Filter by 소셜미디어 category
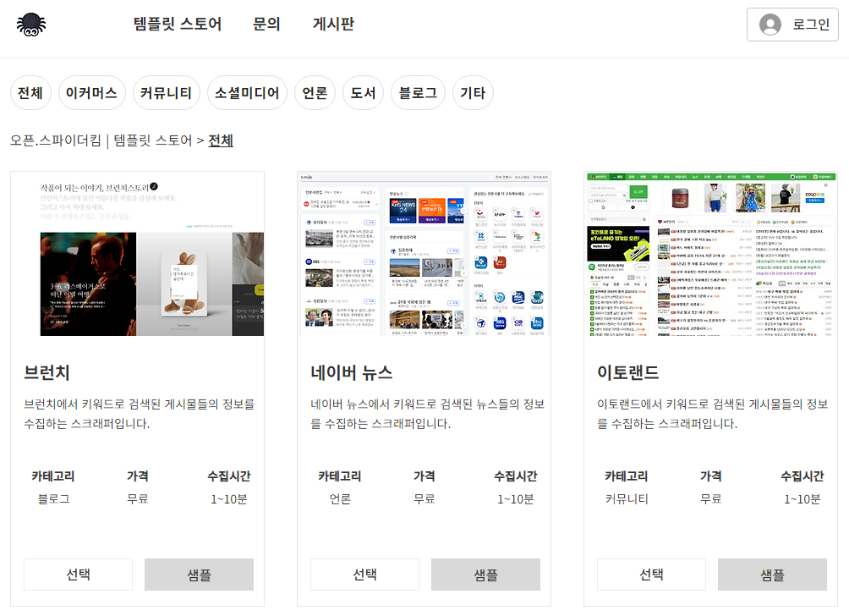 pyautogui.click(x=247, y=92)
